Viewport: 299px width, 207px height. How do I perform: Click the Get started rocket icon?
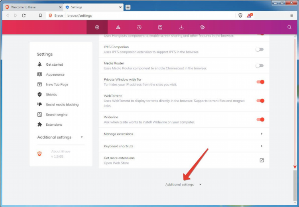click(39, 64)
